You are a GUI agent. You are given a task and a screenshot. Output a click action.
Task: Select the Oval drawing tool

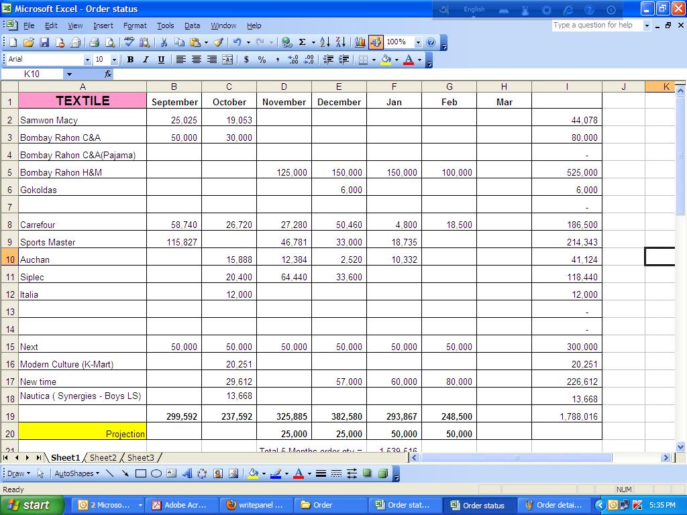156,473
